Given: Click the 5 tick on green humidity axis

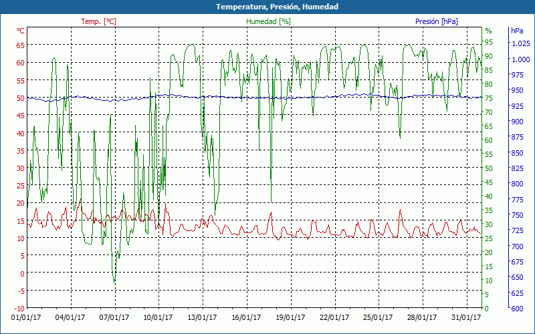Looking at the screenshot, I should click(x=487, y=295).
